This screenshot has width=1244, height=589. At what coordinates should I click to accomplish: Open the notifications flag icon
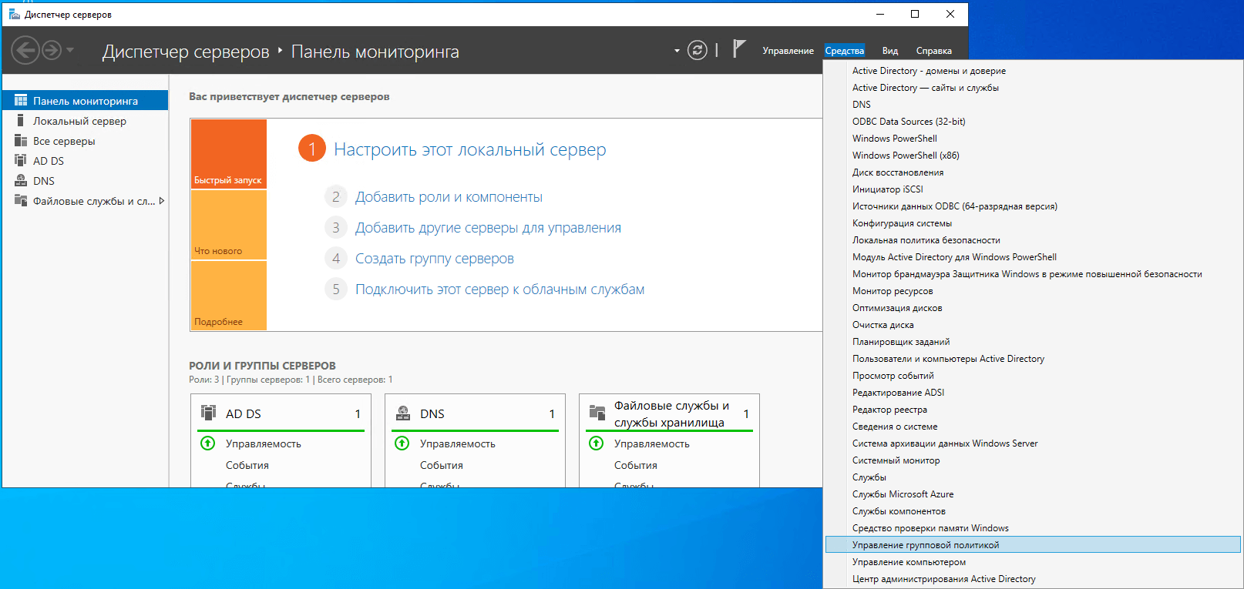(738, 49)
